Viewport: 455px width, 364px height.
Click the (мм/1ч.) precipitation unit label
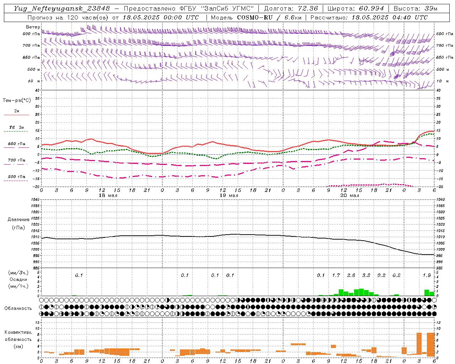(x=18, y=286)
